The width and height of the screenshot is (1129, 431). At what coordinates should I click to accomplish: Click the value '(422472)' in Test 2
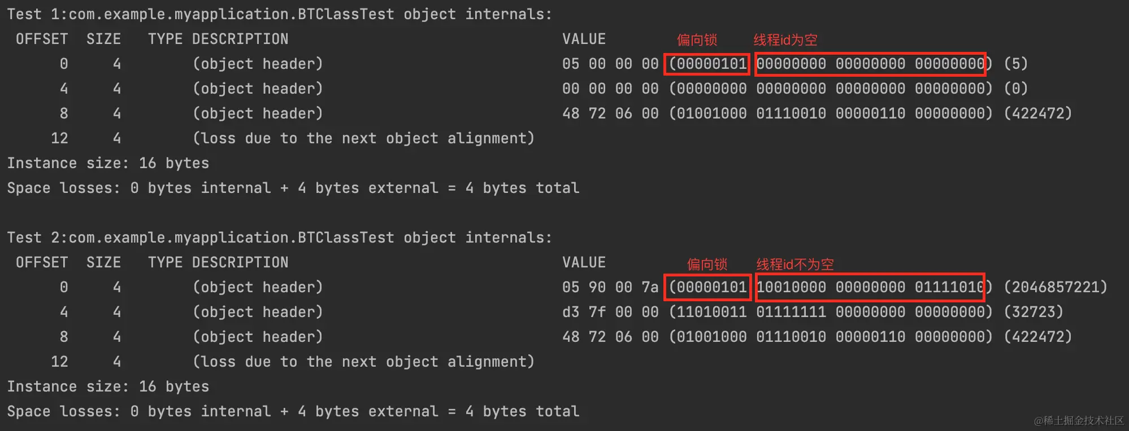1037,337
